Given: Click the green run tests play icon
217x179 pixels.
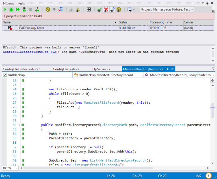Looking at the screenshot, I should pos(5,10).
